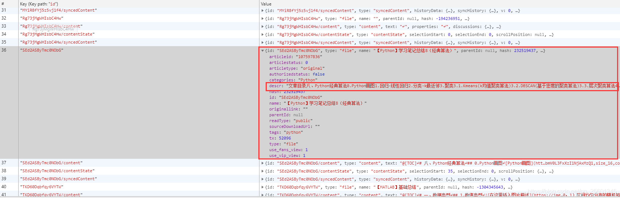The image size is (620, 198).
Task: Select key "SEd2ASByTmc0NObG" in row 36
Action: click(42, 50)
